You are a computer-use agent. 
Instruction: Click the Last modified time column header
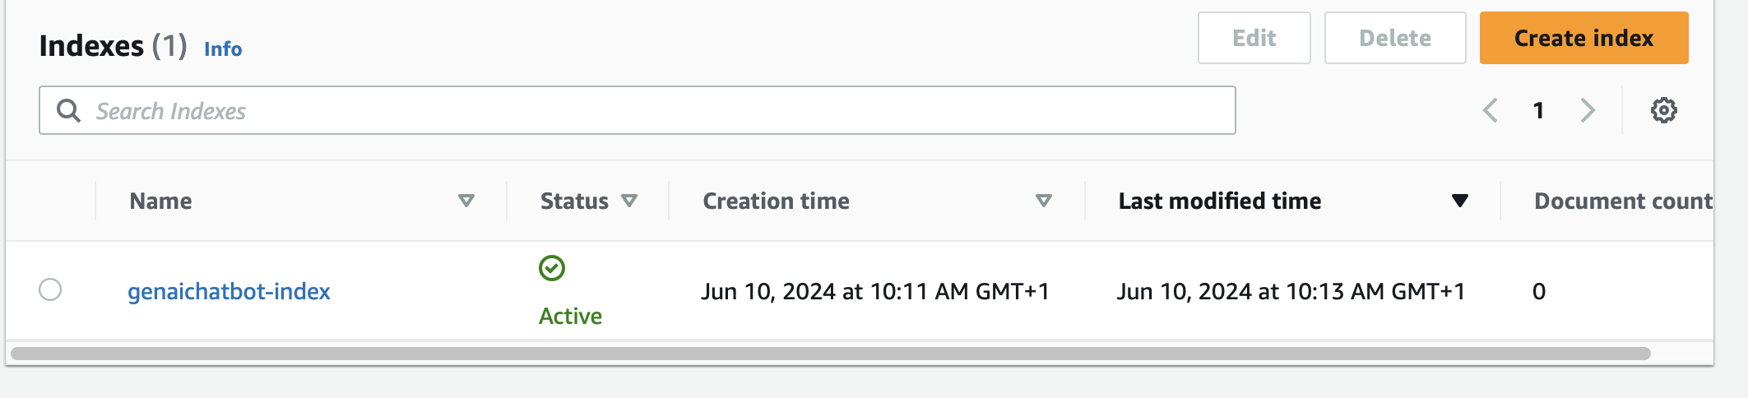tap(1219, 201)
